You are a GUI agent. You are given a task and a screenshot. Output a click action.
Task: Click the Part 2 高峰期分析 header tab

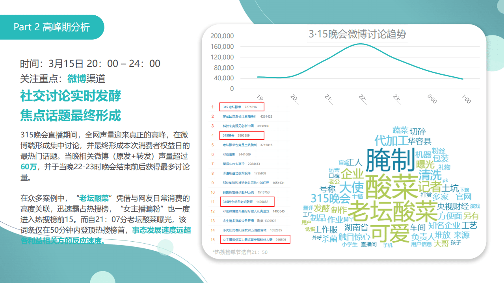coord(52,27)
